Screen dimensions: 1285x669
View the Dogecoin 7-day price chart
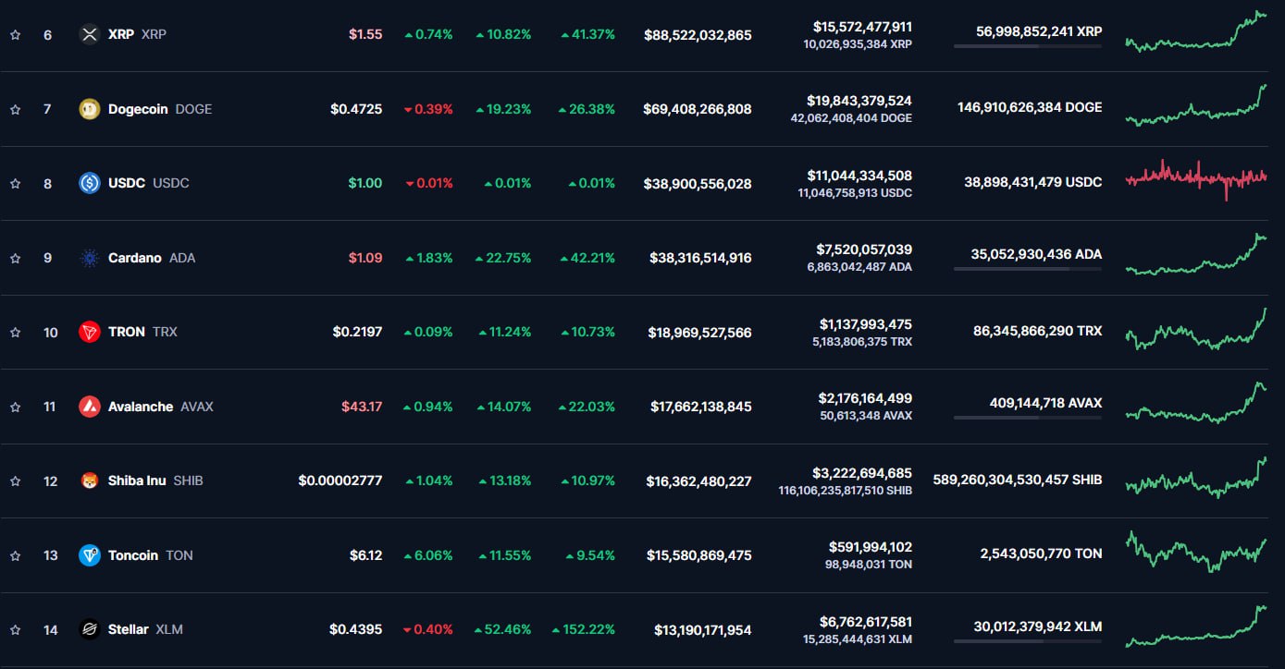(x=1196, y=104)
